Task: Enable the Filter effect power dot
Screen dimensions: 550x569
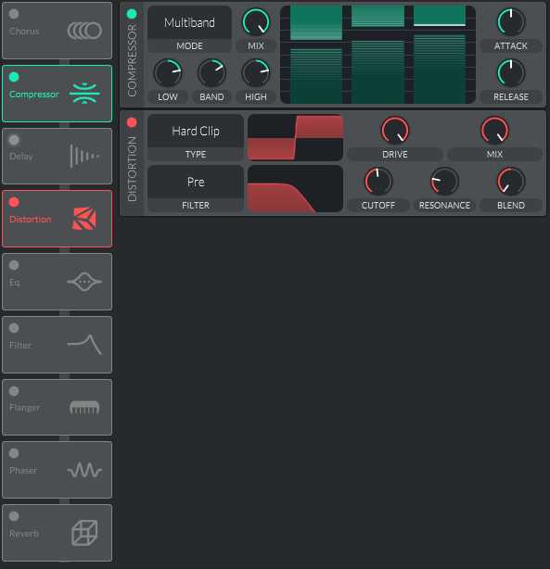Action: tap(14, 328)
